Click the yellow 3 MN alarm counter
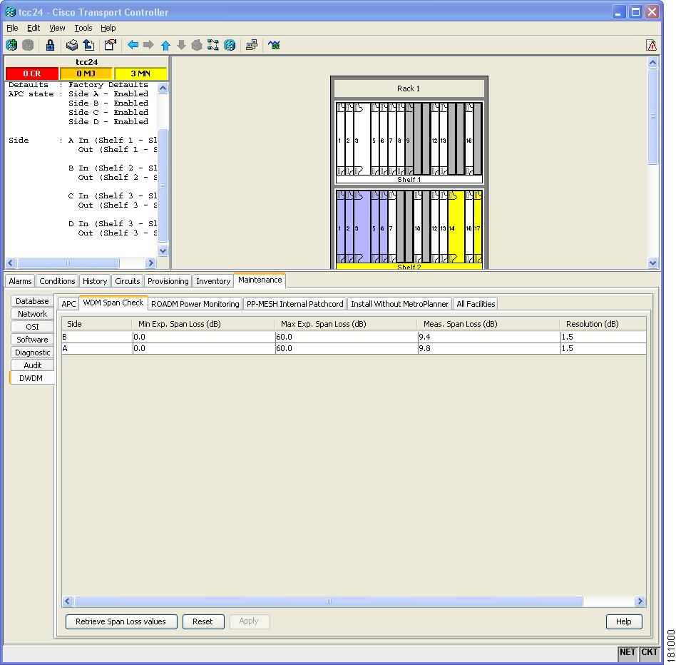Image resolution: width=676 pixels, height=665 pixels. pyautogui.click(x=140, y=73)
